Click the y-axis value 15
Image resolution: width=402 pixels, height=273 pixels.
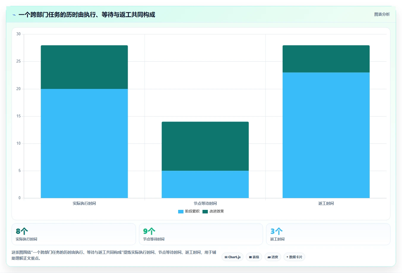(18, 116)
